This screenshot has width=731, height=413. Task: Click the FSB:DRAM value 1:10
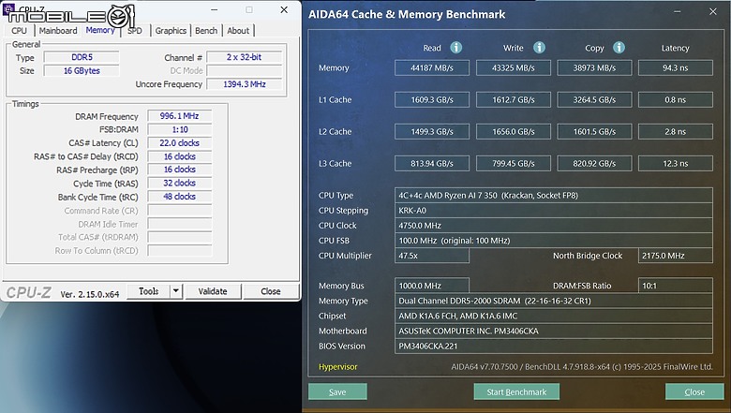pyautogui.click(x=180, y=129)
